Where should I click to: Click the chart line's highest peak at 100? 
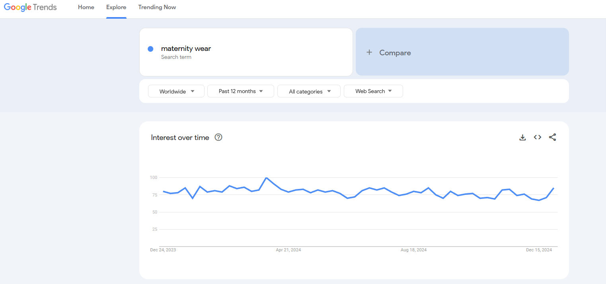point(266,178)
